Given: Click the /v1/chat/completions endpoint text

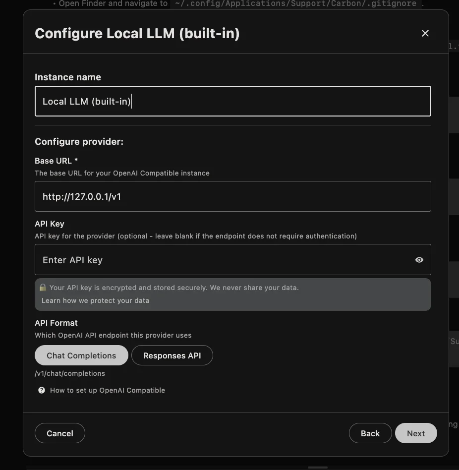Looking at the screenshot, I should [x=70, y=373].
